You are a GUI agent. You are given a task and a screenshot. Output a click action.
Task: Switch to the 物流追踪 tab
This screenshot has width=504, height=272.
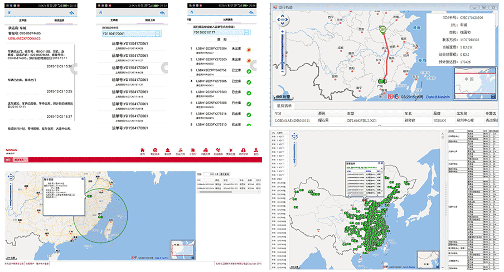[59, 20]
